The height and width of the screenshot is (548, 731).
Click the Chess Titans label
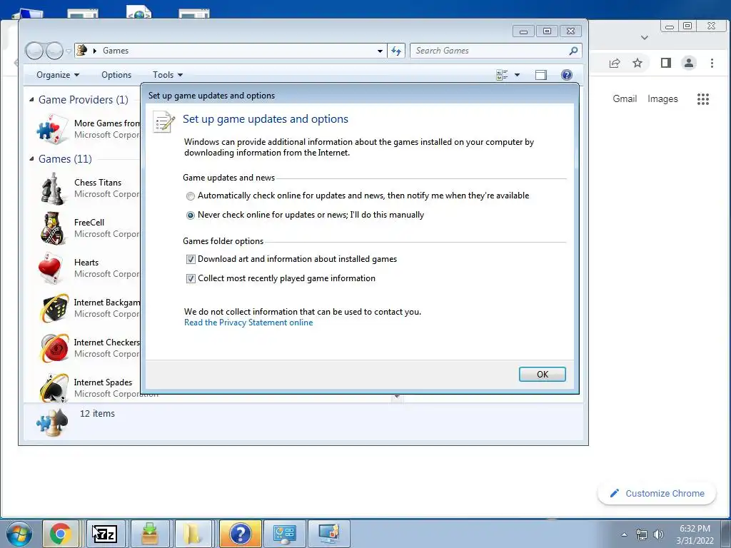98,183
